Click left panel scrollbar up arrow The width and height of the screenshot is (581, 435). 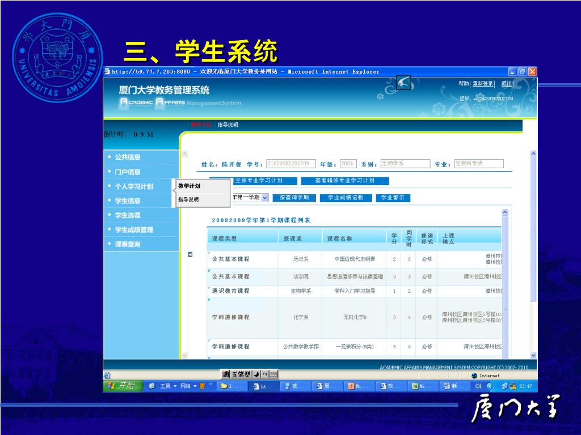tap(184, 153)
